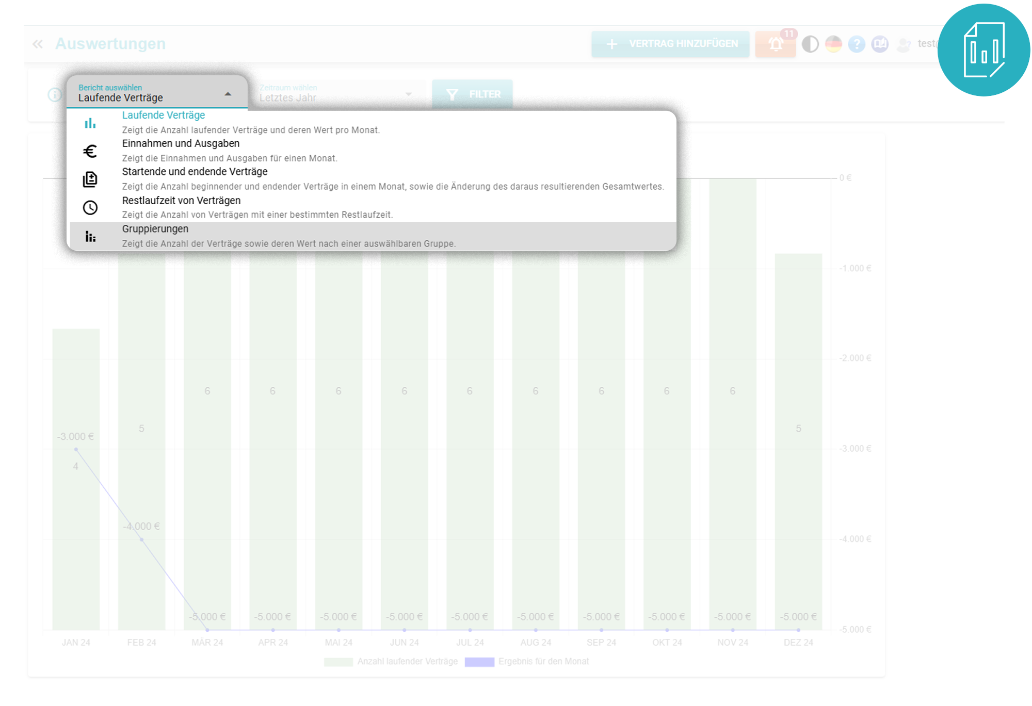This screenshot has width=1032, height=706.
Task: Click the Auswertungen page title
Action: (110, 44)
